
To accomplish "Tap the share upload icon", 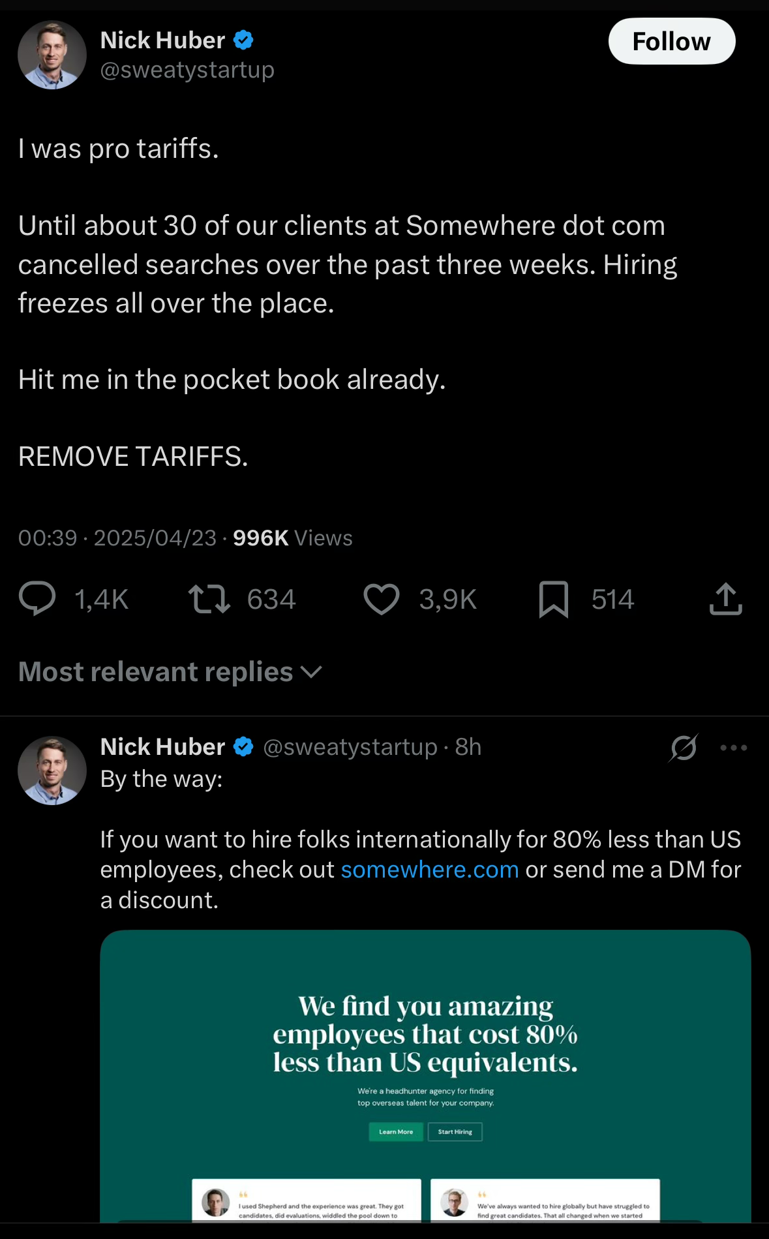I will tap(725, 599).
